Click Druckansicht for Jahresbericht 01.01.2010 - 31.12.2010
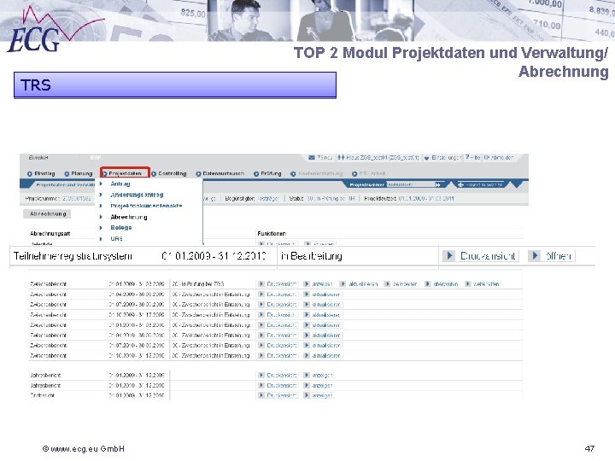Image resolution: width=615 pixels, height=461 pixels. click(x=278, y=385)
